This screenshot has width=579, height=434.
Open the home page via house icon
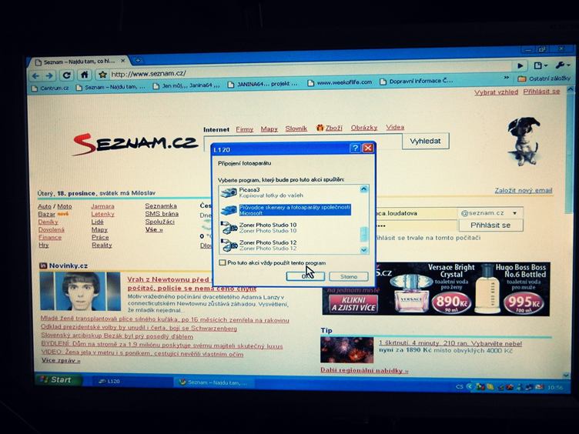[85, 75]
